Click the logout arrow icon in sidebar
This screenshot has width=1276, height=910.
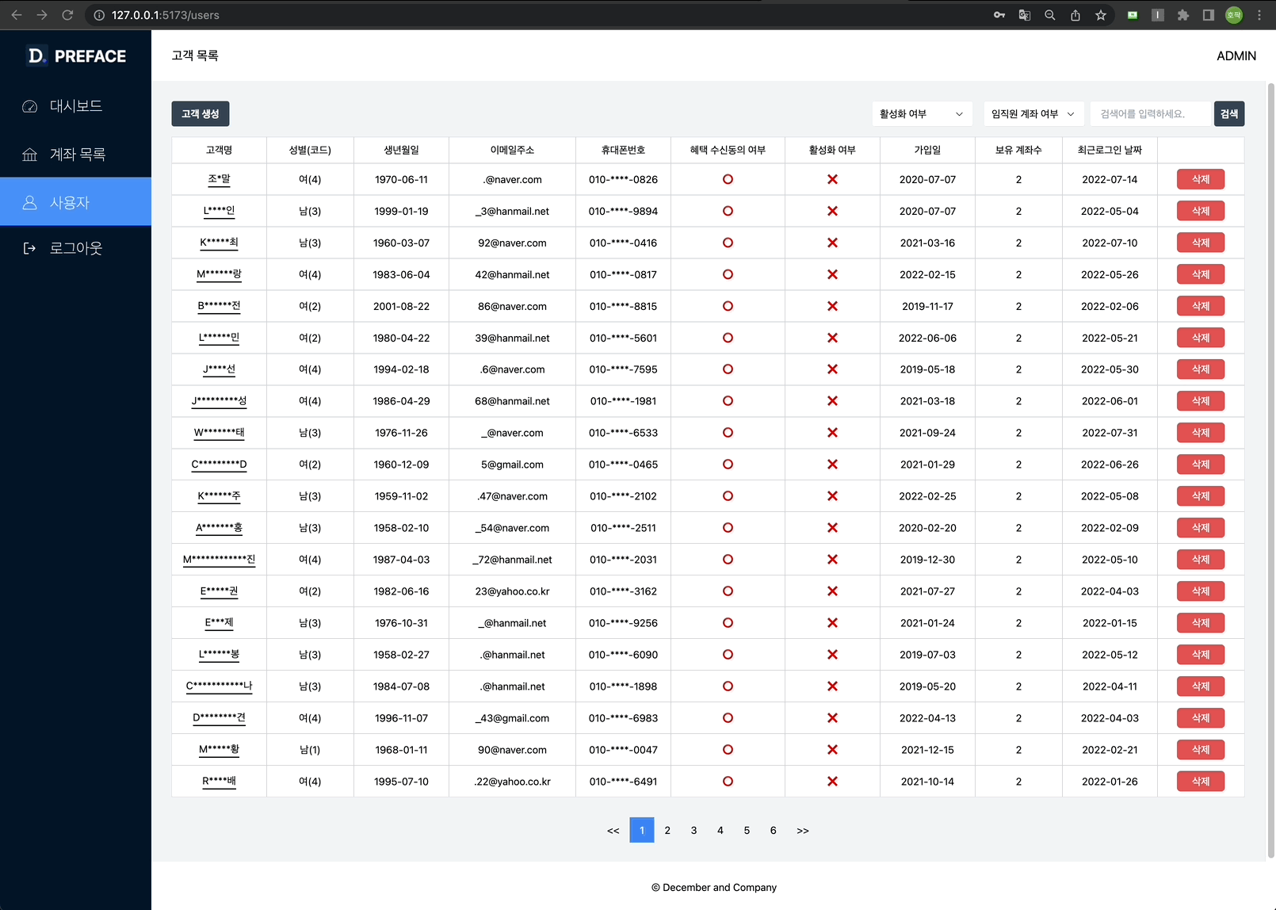(x=30, y=248)
